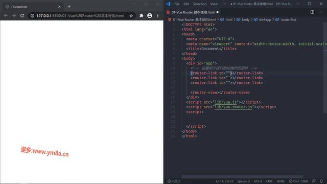Click the meta charset="UTF-8" line
Image resolution: width=327 pixels, height=184 pixels.
pyautogui.click(x=210, y=39)
